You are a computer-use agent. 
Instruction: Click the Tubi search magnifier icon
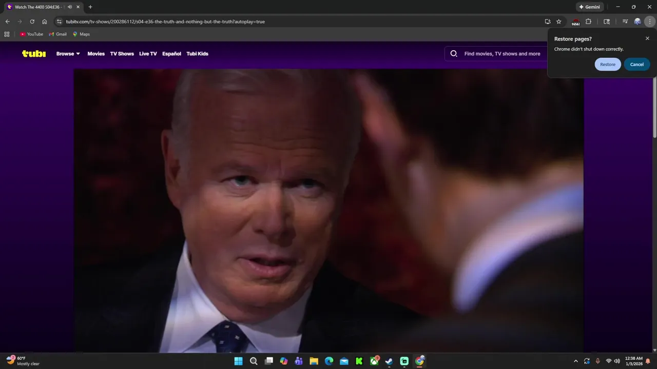454,53
